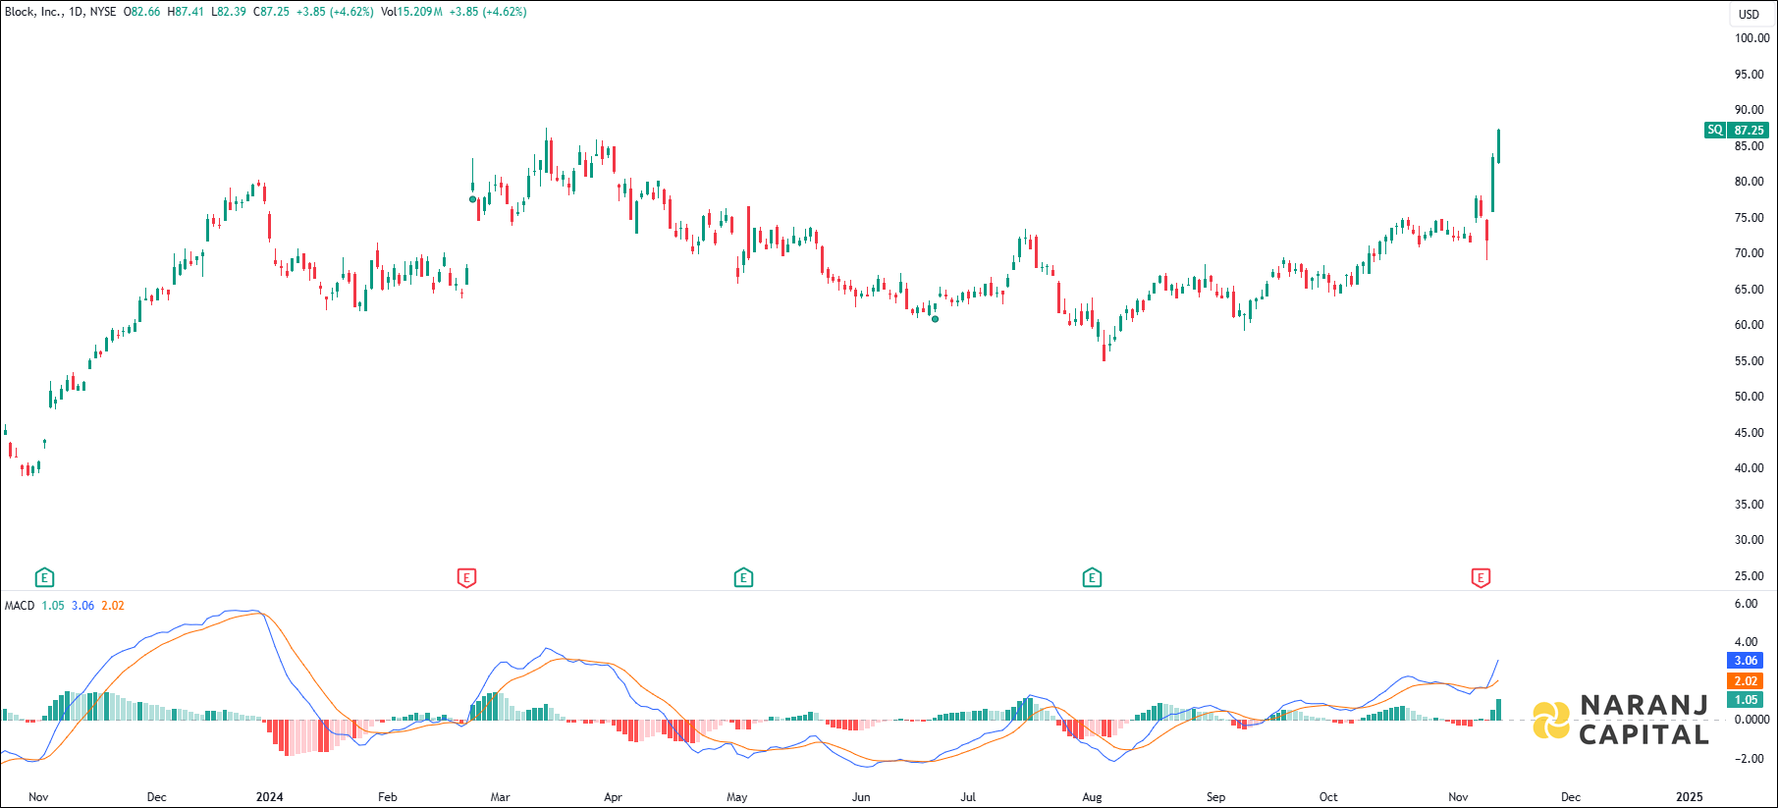Screen dimensions: 1778x808
Task: Select the green histogram value label 1.05
Action: pyautogui.click(x=1746, y=700)
